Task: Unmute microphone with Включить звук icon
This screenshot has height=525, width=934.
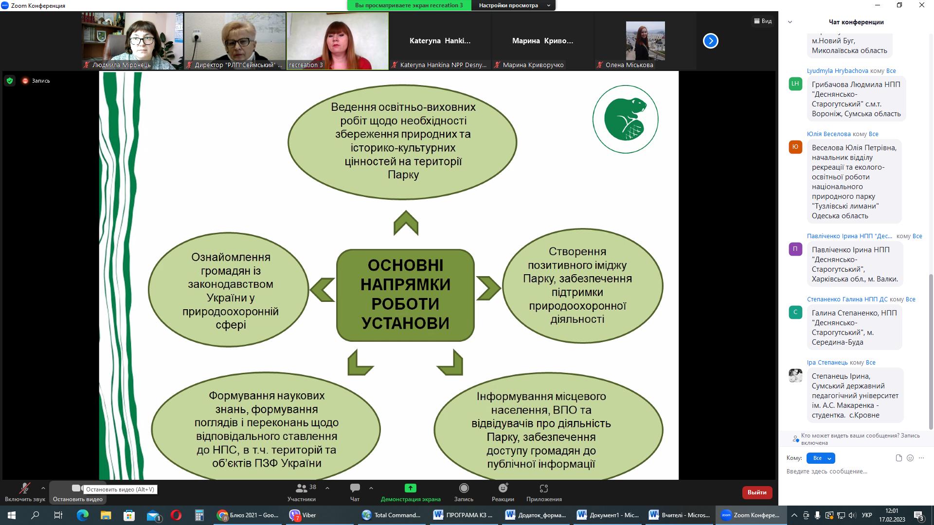Action: click(24, 489)
